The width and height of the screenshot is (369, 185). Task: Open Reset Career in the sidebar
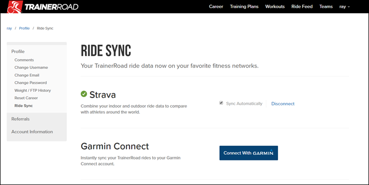(x=26, y=98)
